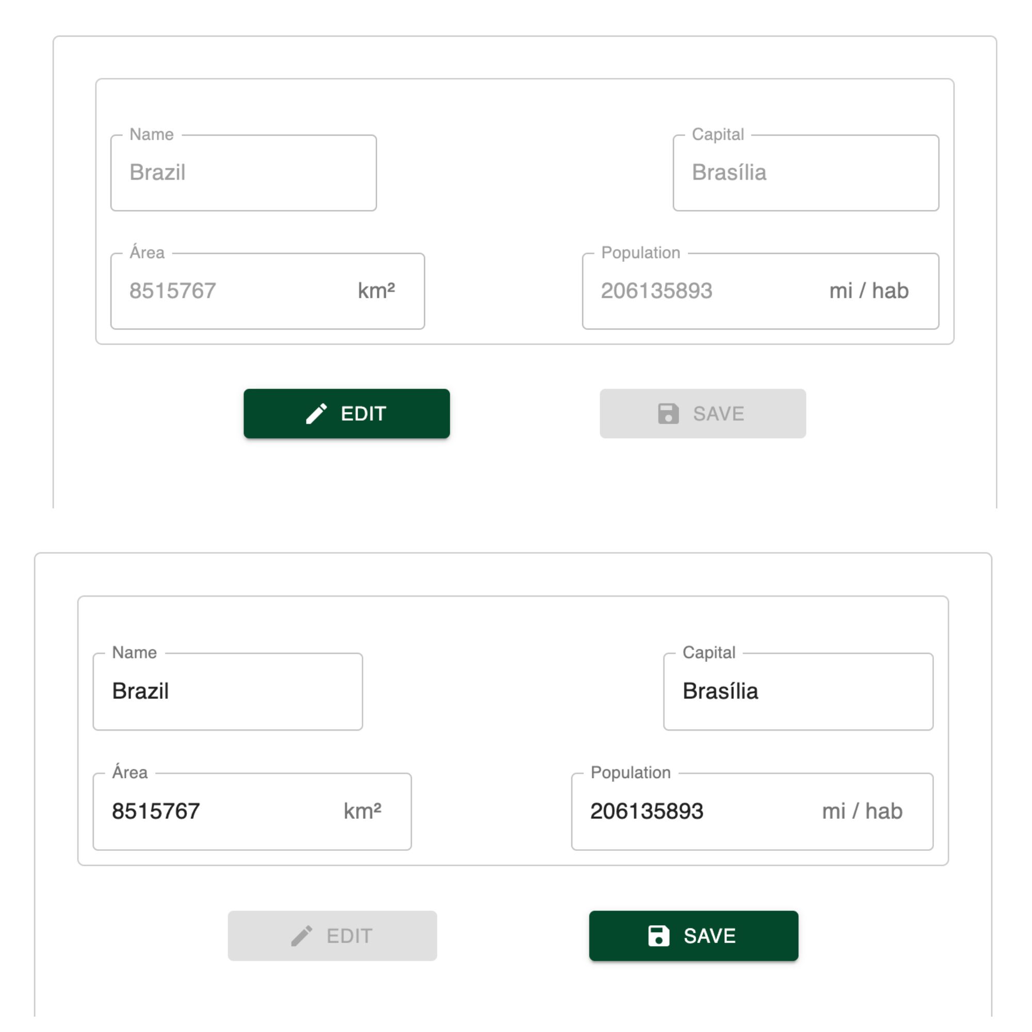Click mi / hab unit in disabled Population field
Viewport: 1032px width, 1032px height.
tap(869, 291)
